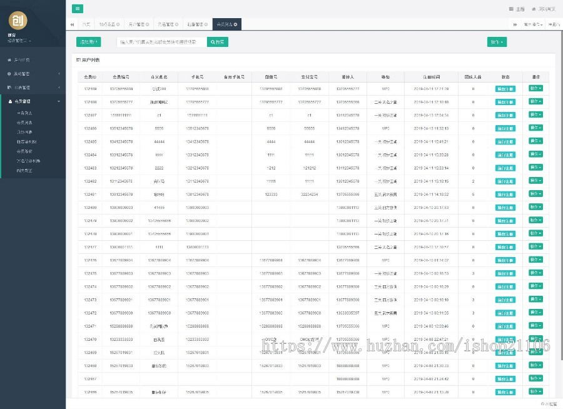This screenshot has height=409, width=563.
Task: Select 123333 WeChat cell in row 132481
Action: click(x=271, y=194)
